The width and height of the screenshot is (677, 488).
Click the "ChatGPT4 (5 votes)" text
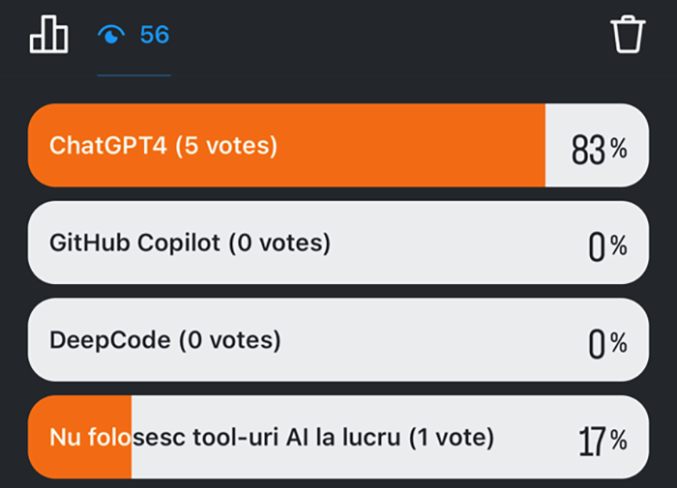[163, 146]
